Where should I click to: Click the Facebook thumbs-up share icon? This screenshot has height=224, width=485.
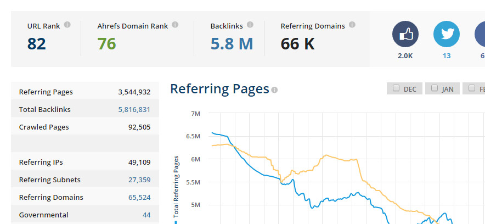[x=405, y=35]
